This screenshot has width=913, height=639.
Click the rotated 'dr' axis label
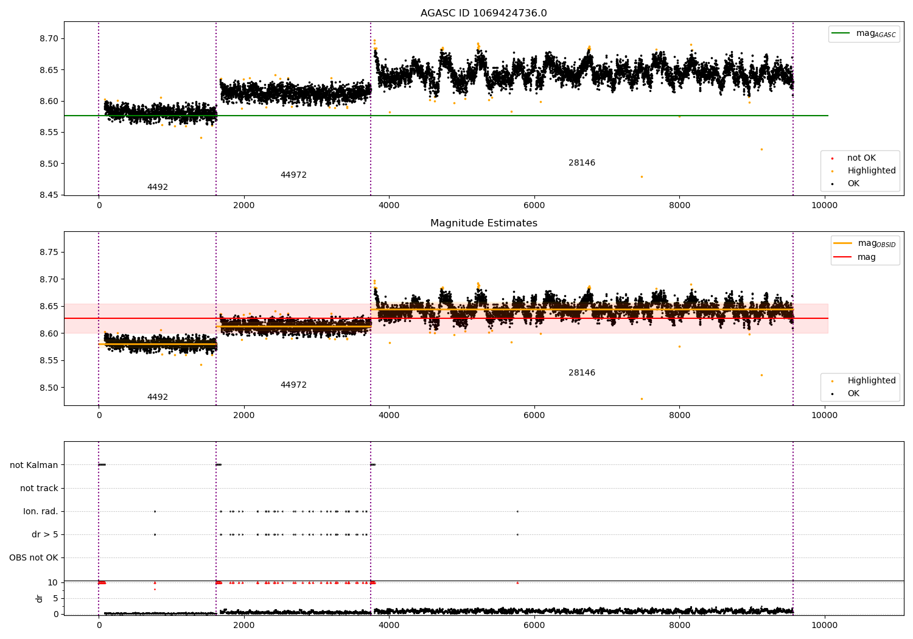[40, 598]
